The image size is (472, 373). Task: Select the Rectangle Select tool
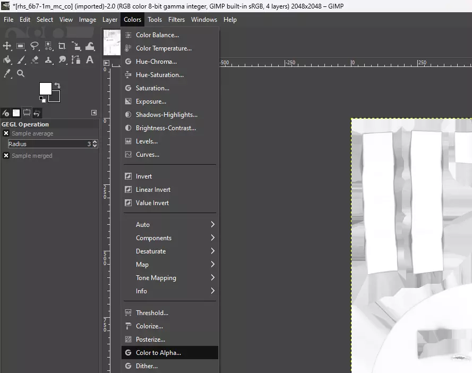pyautogui.click(x=21, y=46)
